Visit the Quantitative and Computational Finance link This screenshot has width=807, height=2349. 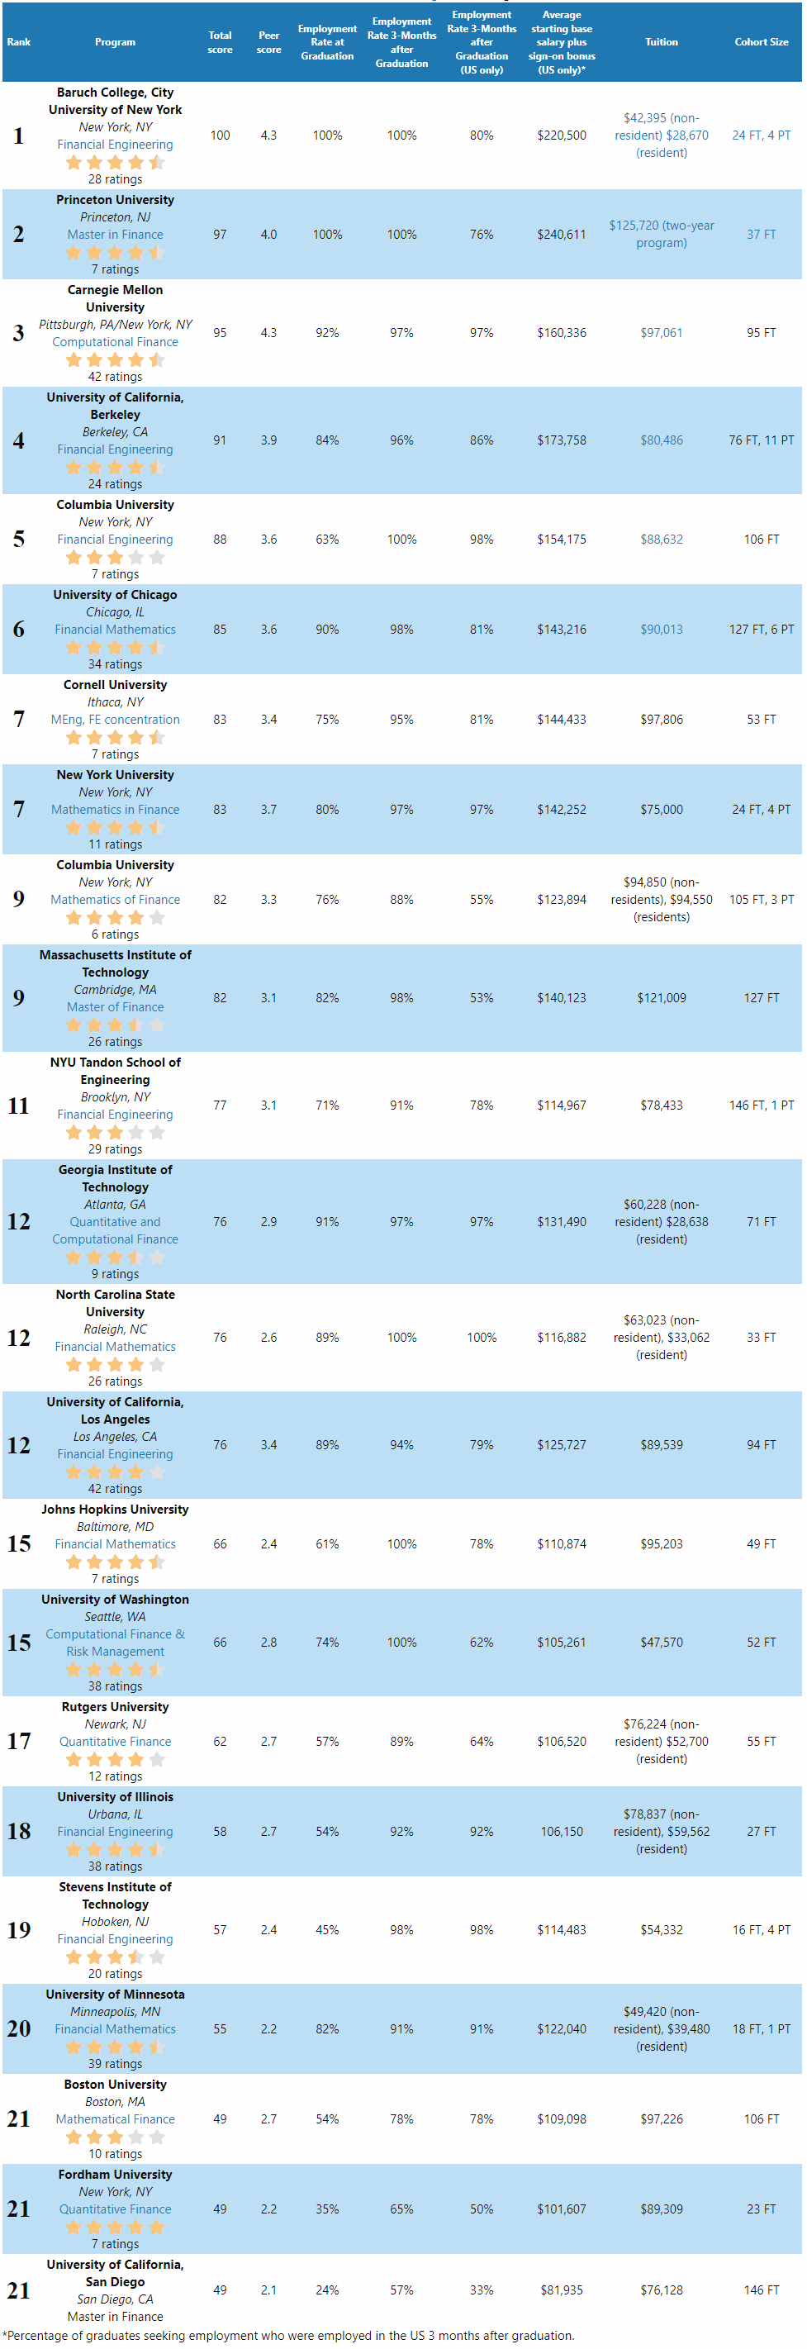point(115,1230)
